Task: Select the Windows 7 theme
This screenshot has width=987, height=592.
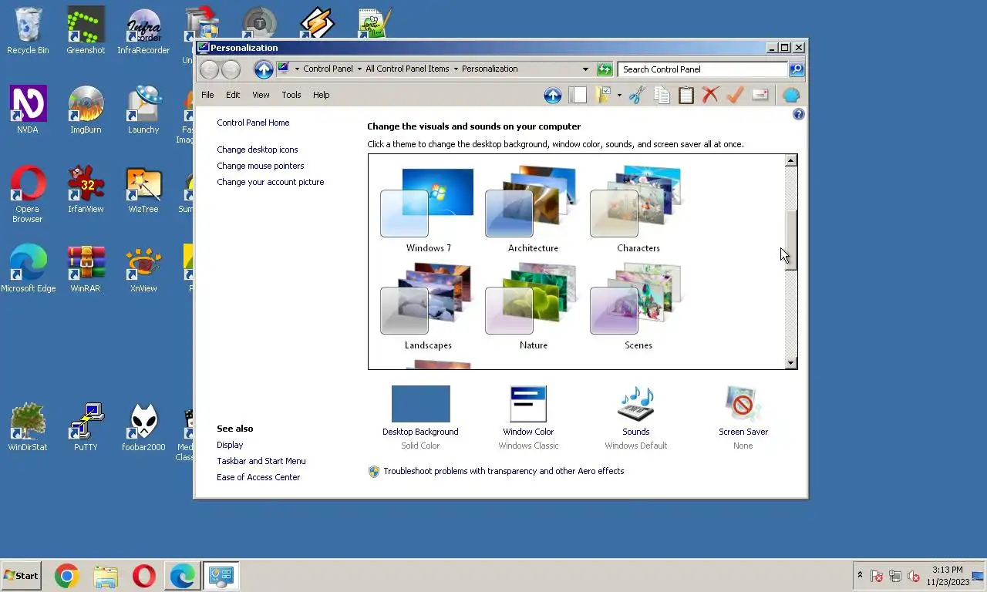Action: [428, 209]
